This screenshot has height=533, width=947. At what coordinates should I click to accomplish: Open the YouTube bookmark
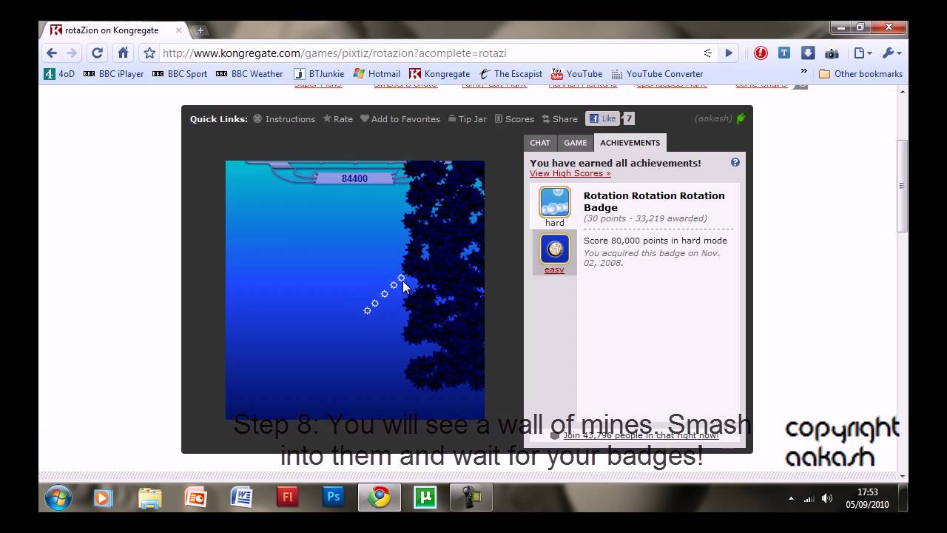[576, 74]
